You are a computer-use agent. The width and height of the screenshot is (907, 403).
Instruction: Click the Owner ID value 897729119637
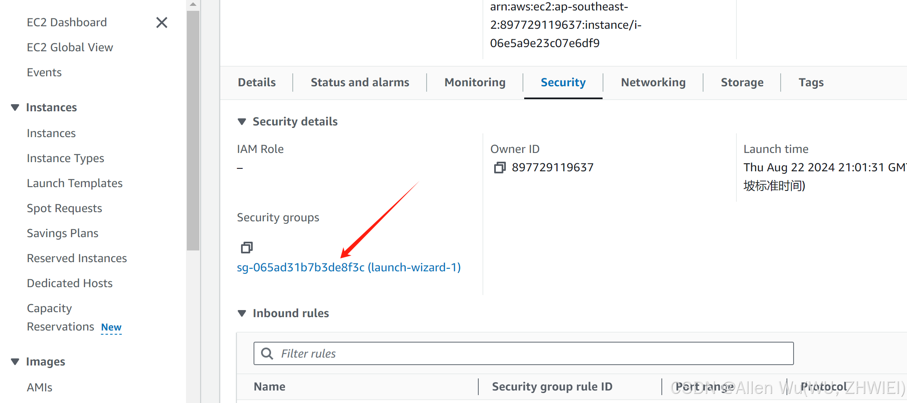click(x=553, y=168)
